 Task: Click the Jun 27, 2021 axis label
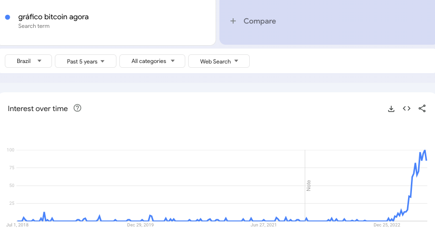[264, 225]
